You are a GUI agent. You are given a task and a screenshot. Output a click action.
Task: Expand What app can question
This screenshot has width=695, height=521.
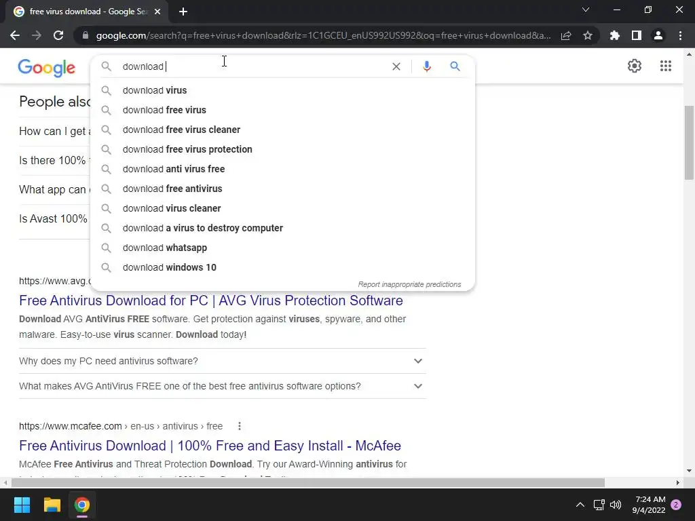click(54, 190)
